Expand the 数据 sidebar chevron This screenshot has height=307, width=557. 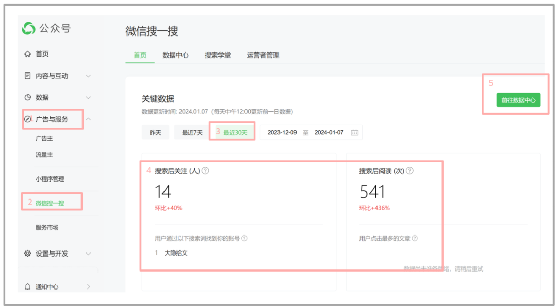pyautogui.click(x=89, y=98)
